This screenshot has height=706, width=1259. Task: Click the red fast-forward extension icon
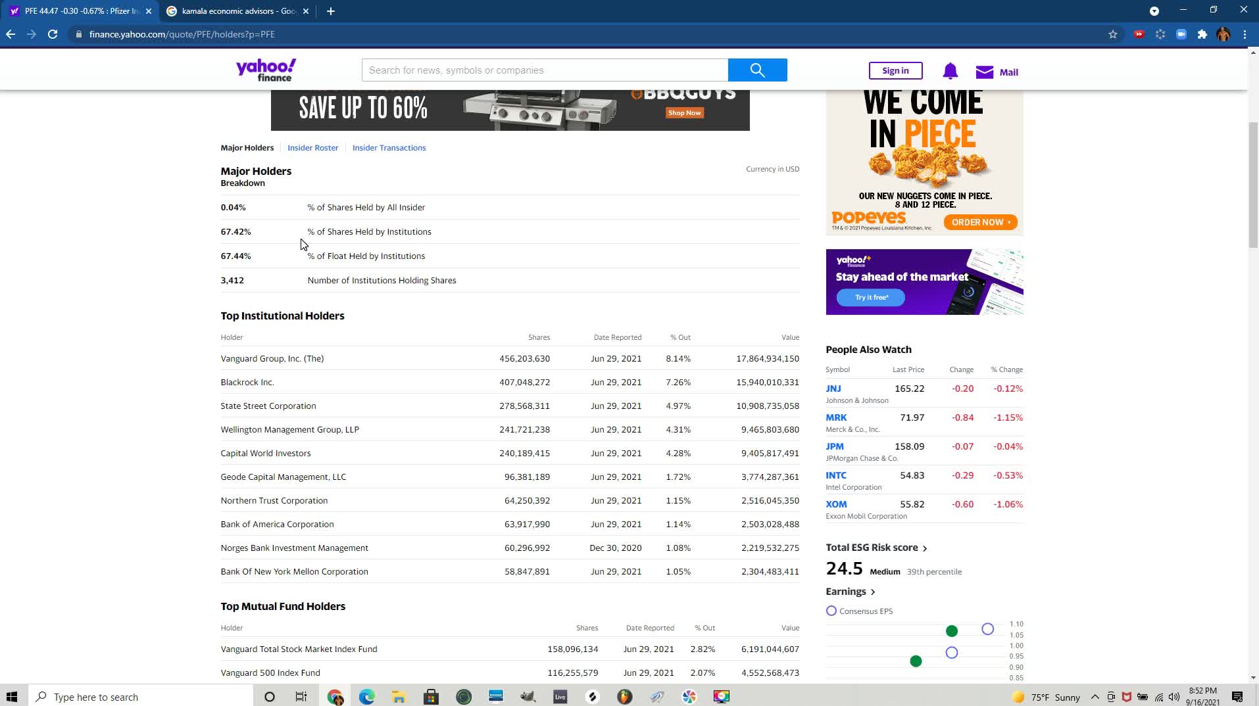(1139, 34)
